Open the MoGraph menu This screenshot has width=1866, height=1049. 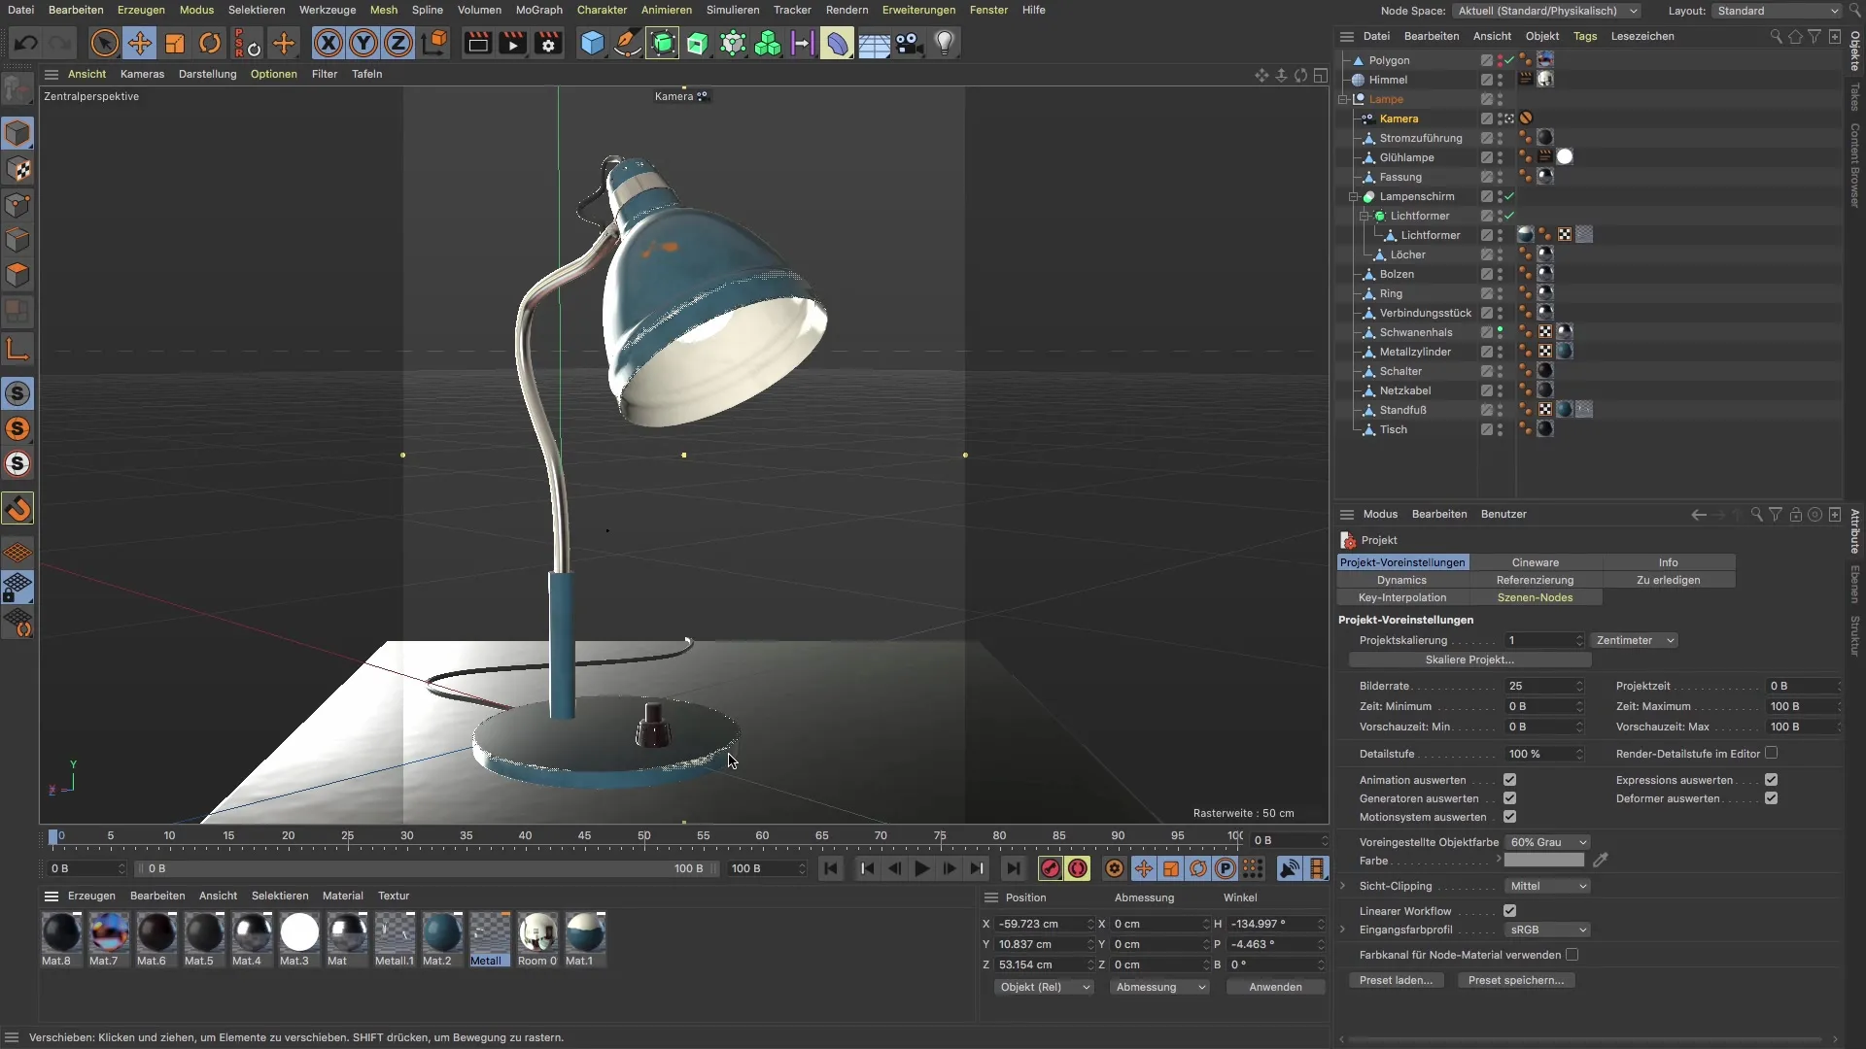[539, 10]
